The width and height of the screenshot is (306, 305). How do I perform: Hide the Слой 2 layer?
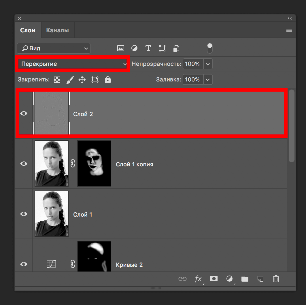click(x=24, y=114)
